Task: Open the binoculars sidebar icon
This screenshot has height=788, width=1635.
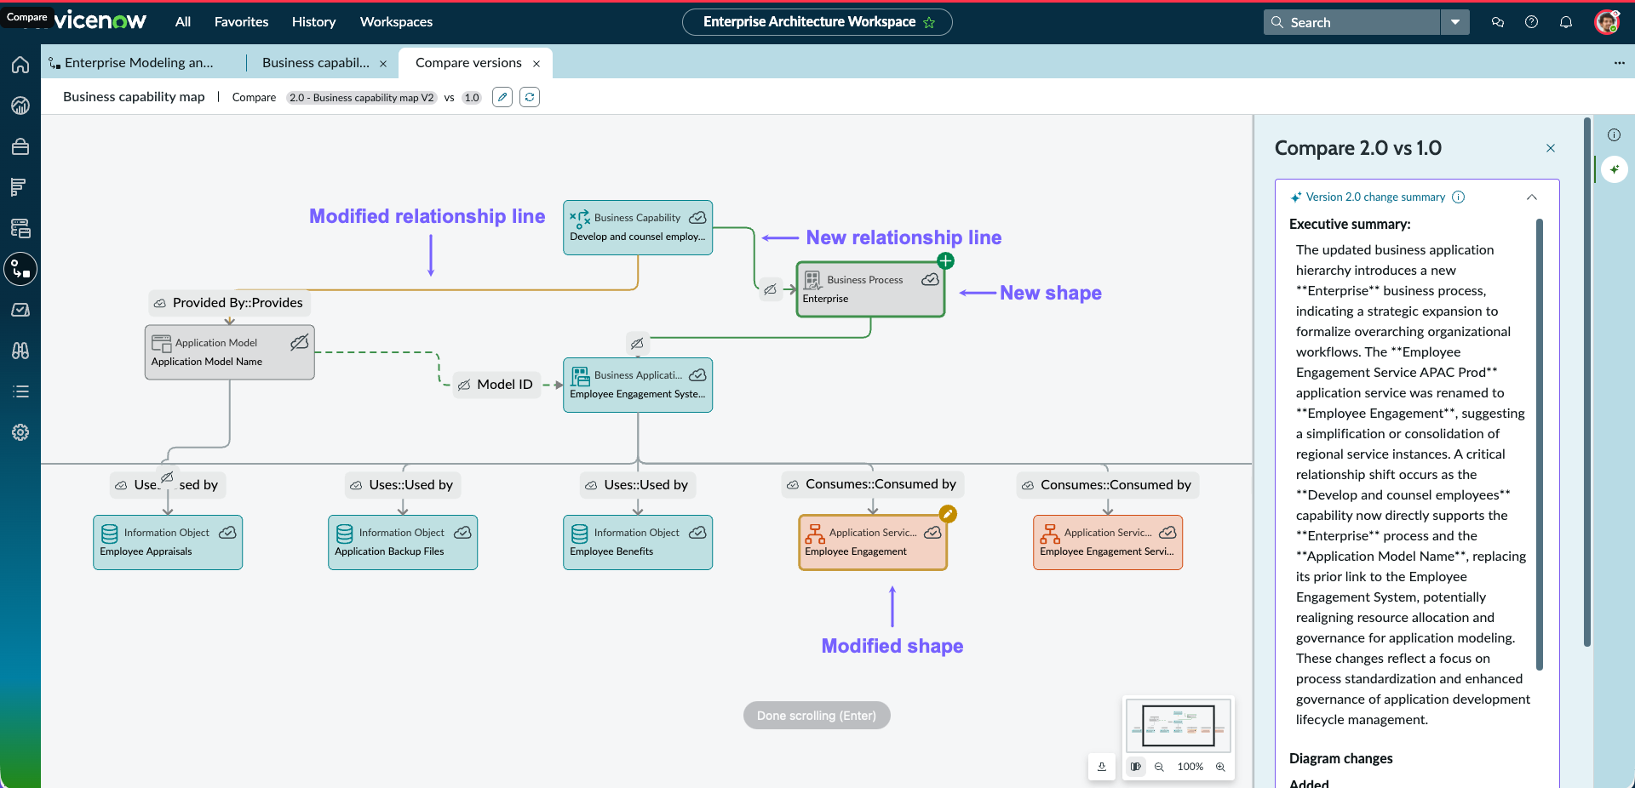Action: coord(20,351)
